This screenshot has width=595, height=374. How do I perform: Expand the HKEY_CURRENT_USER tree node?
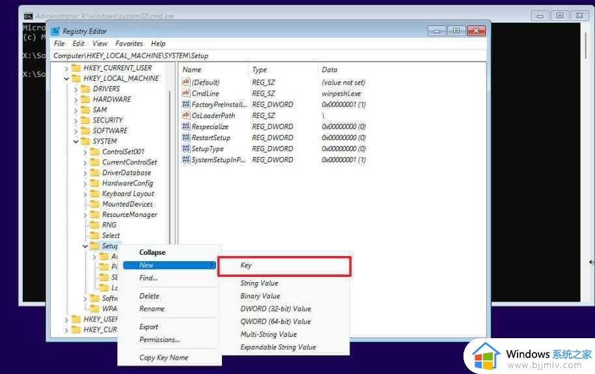(x=66, y=68)
